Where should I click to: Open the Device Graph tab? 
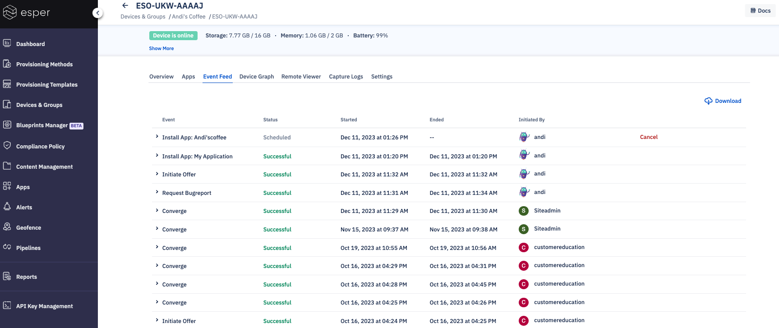257,77
